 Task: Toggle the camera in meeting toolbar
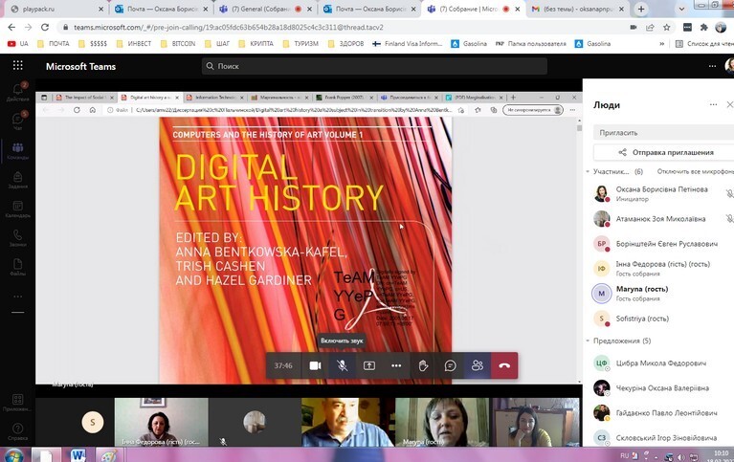coord(315,365)
